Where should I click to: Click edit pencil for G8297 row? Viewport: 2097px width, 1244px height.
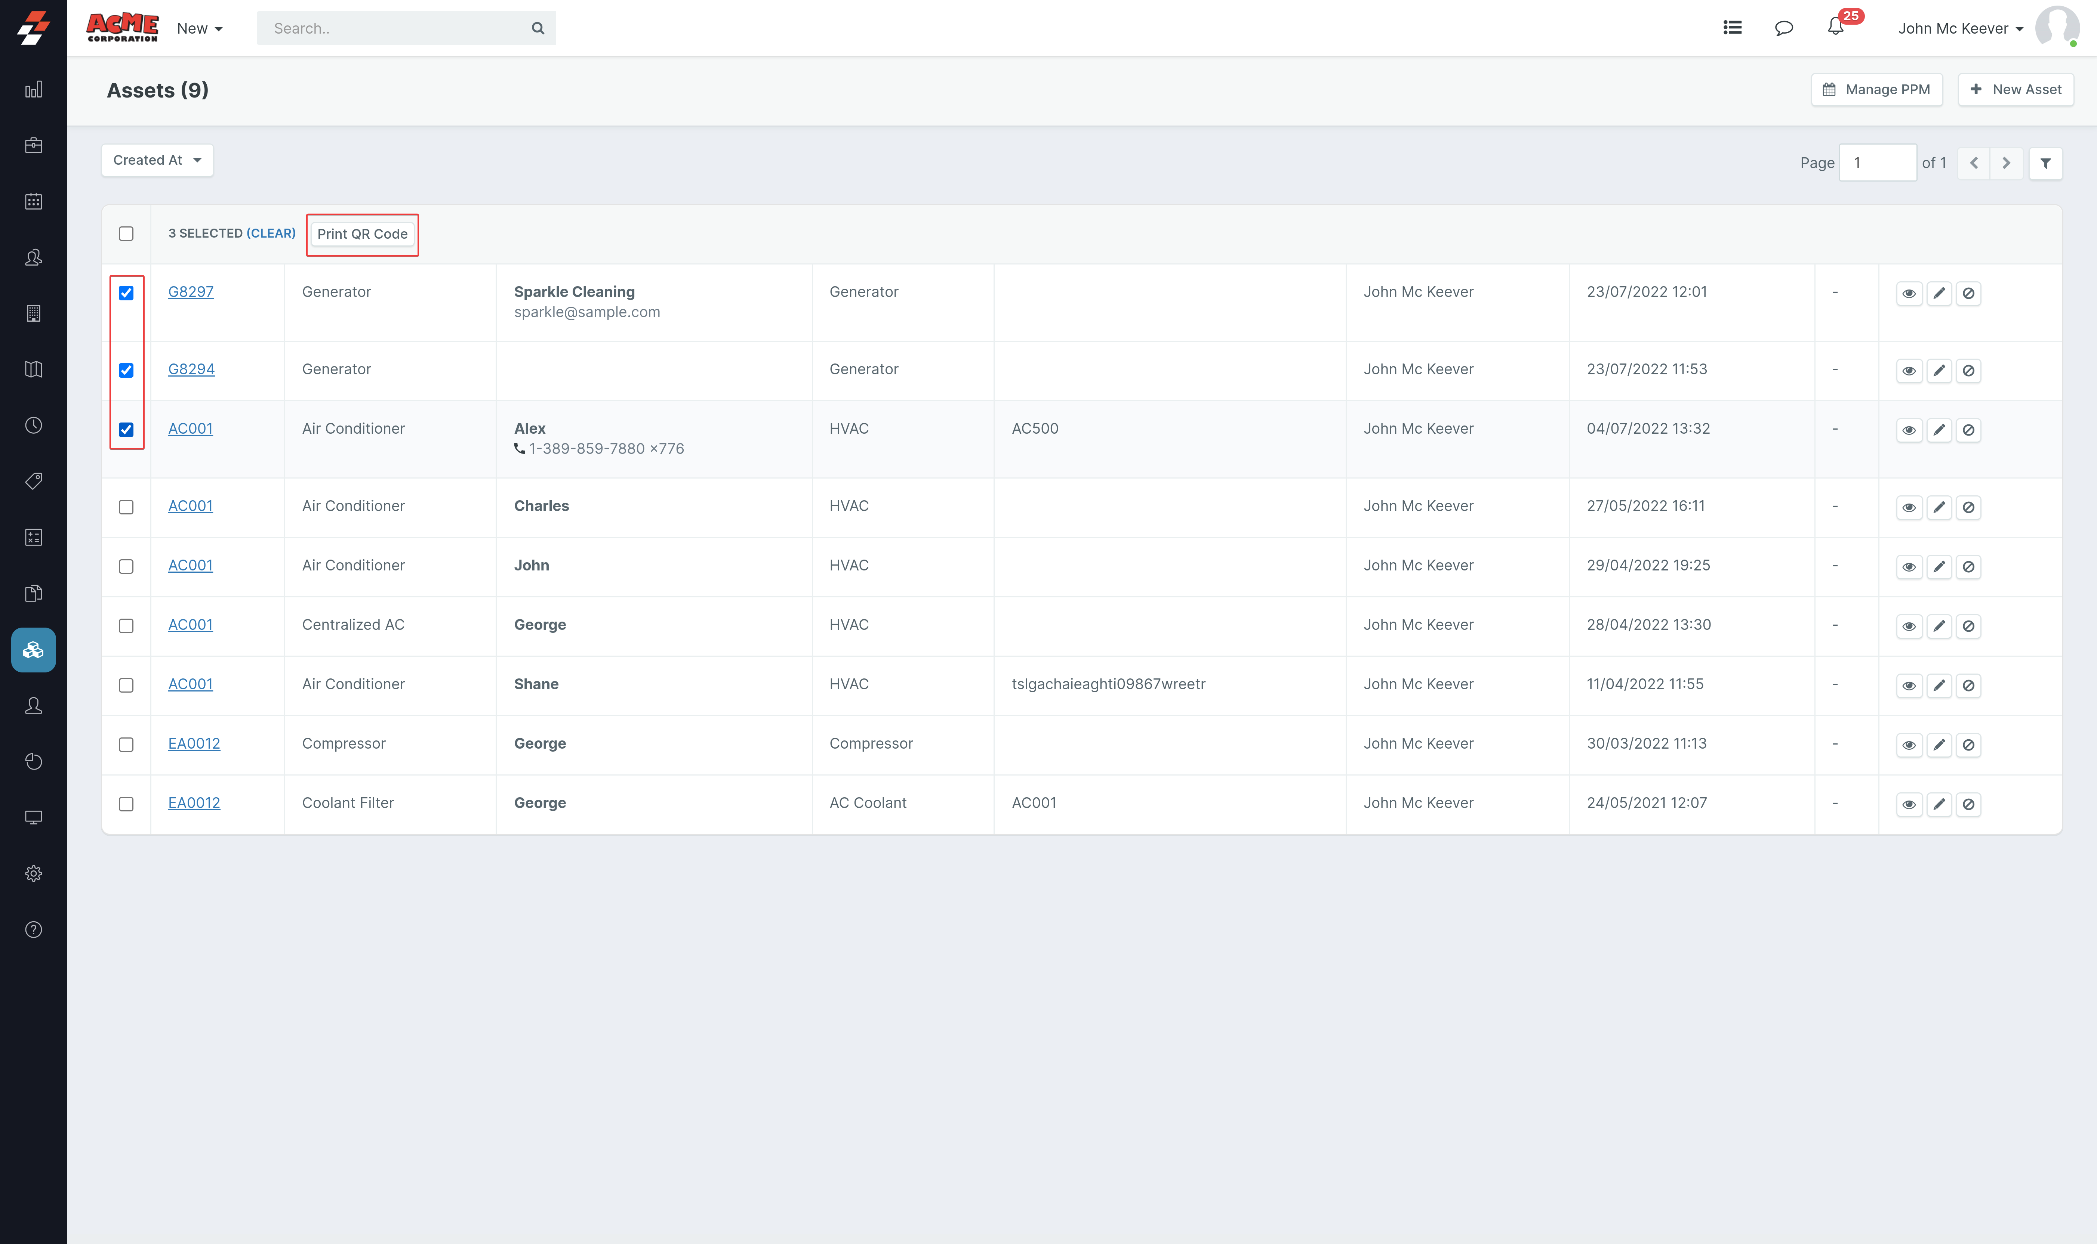[1939, 293]
